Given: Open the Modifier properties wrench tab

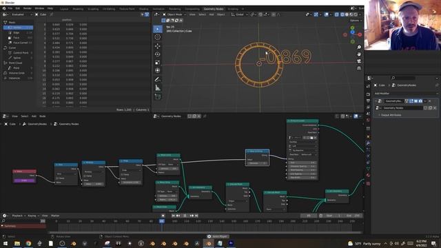Looking at the screenshot, I should point(368,143).
